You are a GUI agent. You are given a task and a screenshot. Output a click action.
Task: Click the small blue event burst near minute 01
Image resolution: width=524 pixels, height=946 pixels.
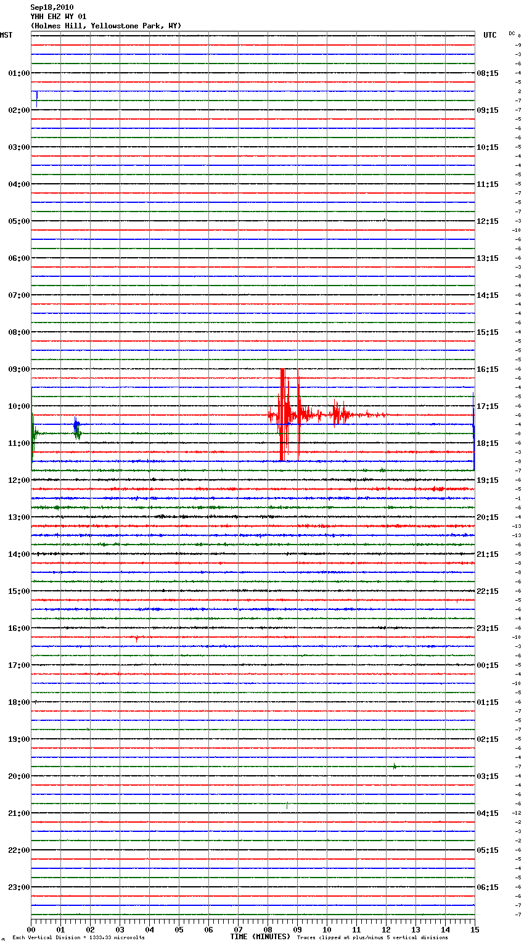[76, 424]
